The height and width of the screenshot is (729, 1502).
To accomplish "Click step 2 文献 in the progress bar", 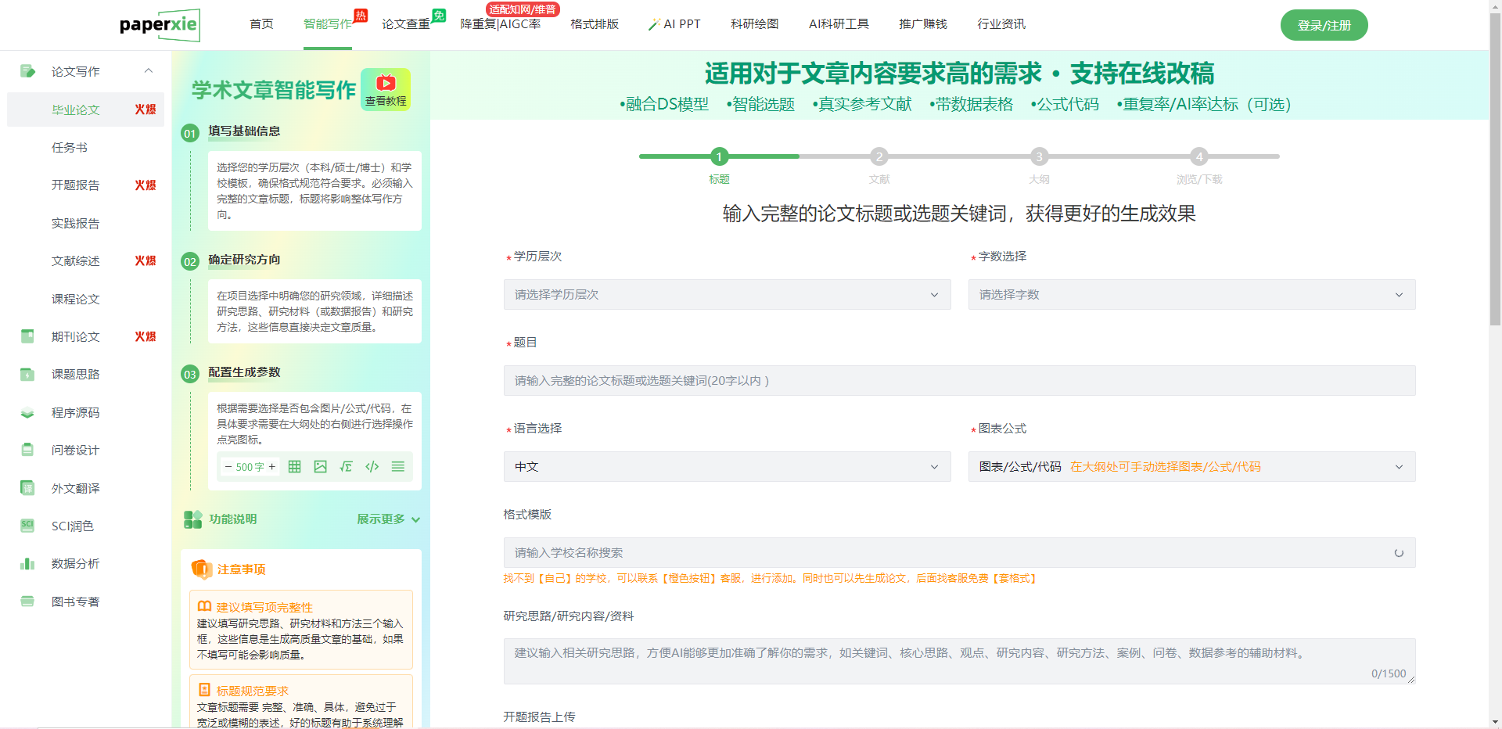I will click(879, 157).
